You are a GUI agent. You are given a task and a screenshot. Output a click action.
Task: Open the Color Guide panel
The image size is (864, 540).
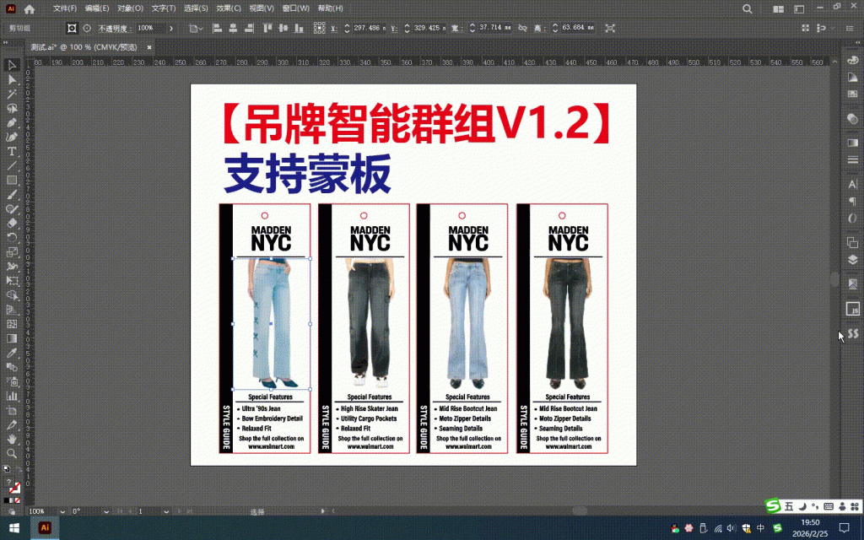(x=852, y=77)
